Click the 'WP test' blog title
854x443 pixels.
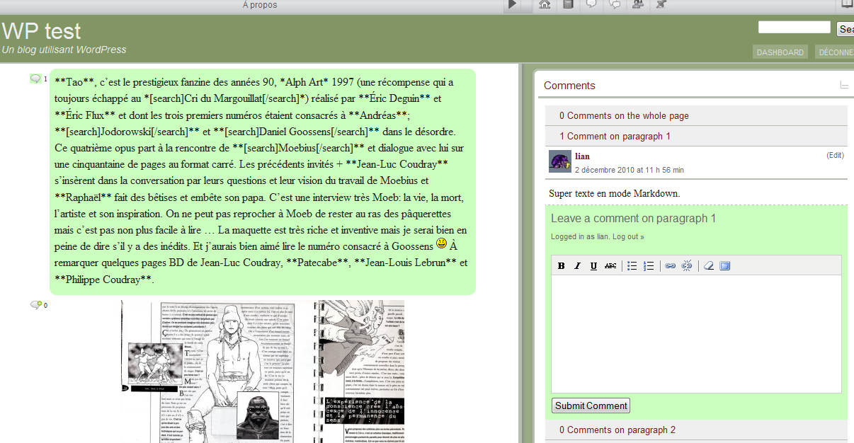41,31
